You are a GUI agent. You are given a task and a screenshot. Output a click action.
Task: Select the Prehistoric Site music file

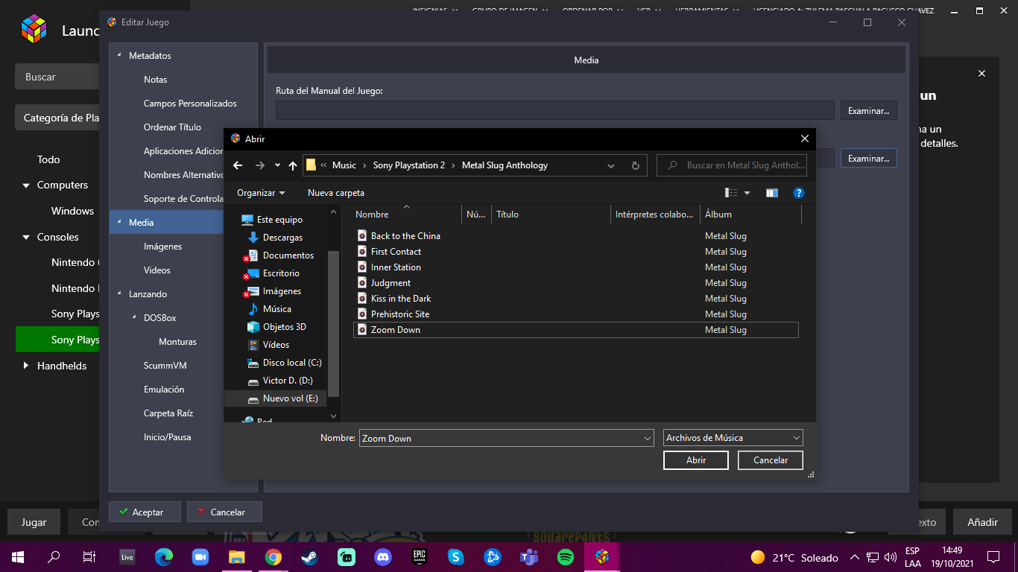[400, 314]
